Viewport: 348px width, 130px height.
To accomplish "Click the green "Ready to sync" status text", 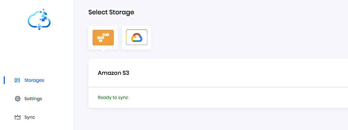I will pyautogui.click(x=113, y=97).
